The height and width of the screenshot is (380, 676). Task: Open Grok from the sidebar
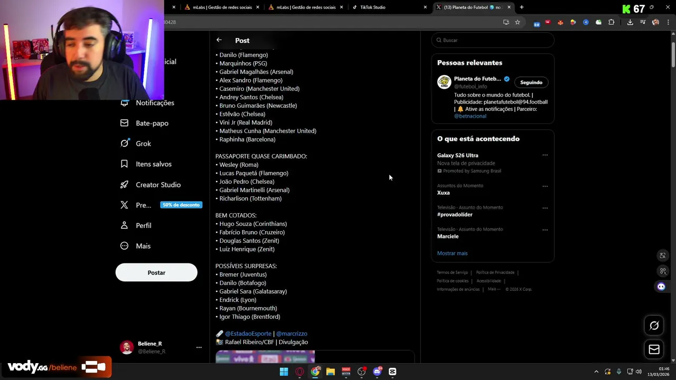136,144
